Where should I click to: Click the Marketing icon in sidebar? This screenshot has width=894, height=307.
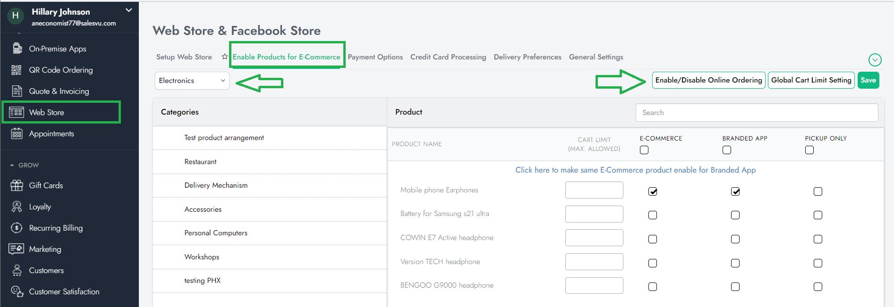(17, 249)
